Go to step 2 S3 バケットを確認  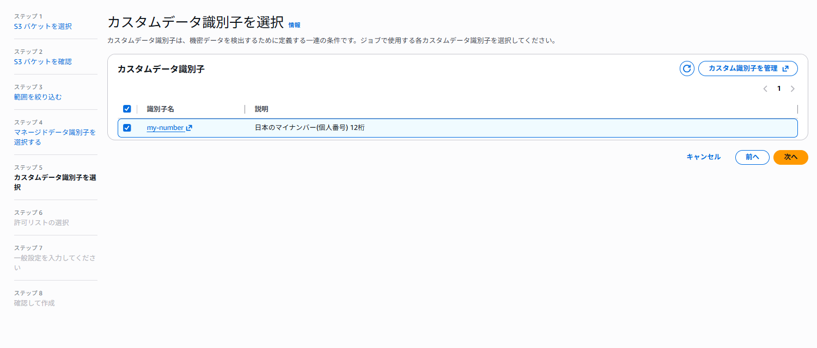[x=42, y=61]
